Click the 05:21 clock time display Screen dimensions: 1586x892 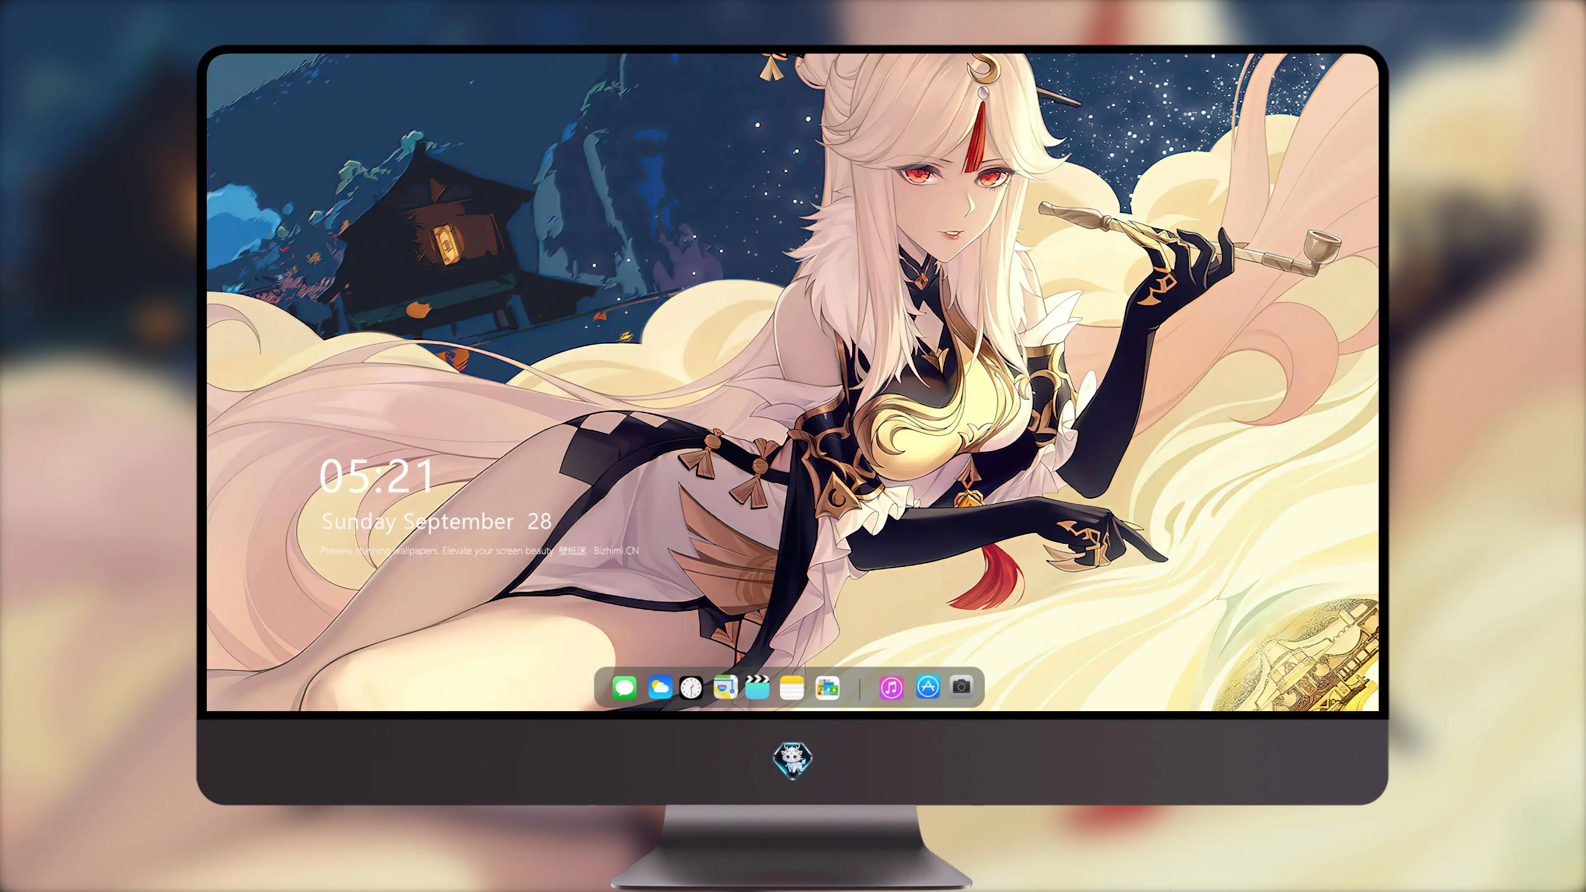point(376,476)
